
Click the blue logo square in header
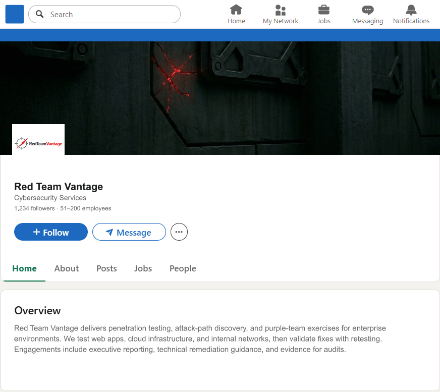tap(15, 14)
